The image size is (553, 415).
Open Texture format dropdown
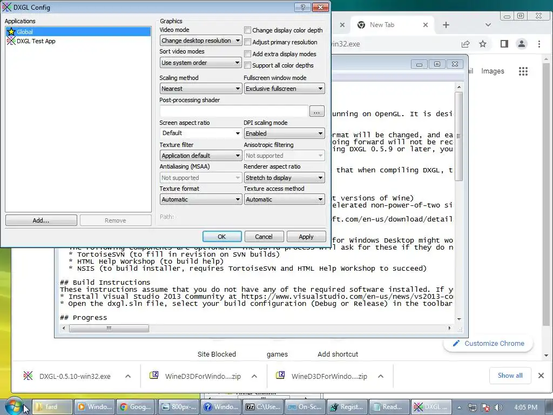pos(201,199)
